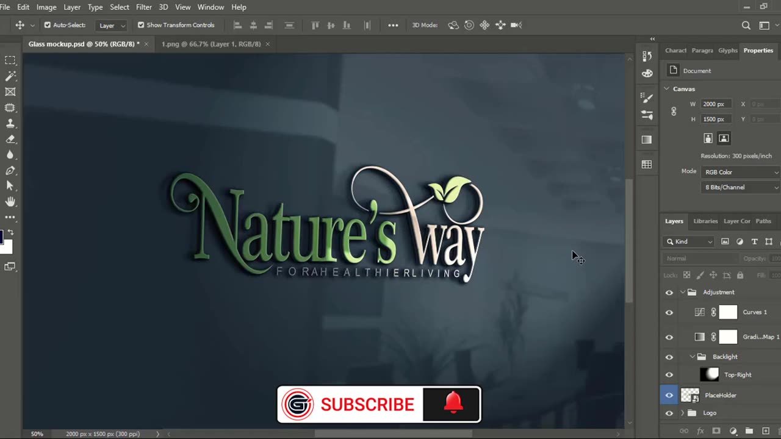Select the Hand tool
The width and height of the screenshot is (781, 439).
[10, 202]
